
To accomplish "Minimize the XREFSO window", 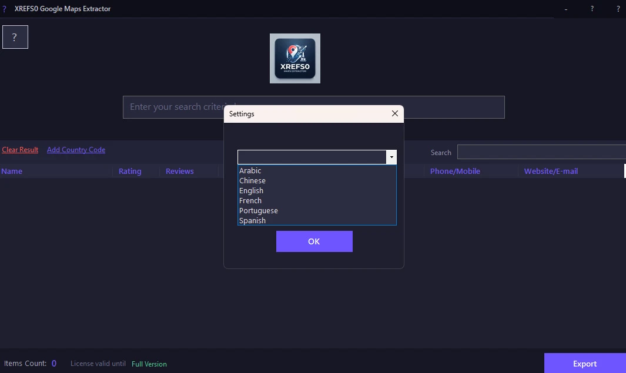I will pos(566,9).
